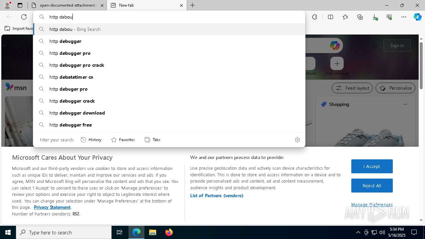Choose 'http debugger download' suggestion
Image resolution: width=425 pixels, height=239 pixels.
click(x=169, y=113)
